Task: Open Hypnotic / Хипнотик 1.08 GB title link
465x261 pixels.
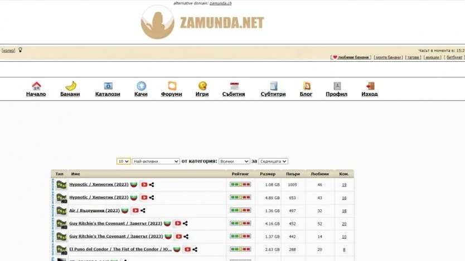Action: pyautogui.click(x=99, y=184)
